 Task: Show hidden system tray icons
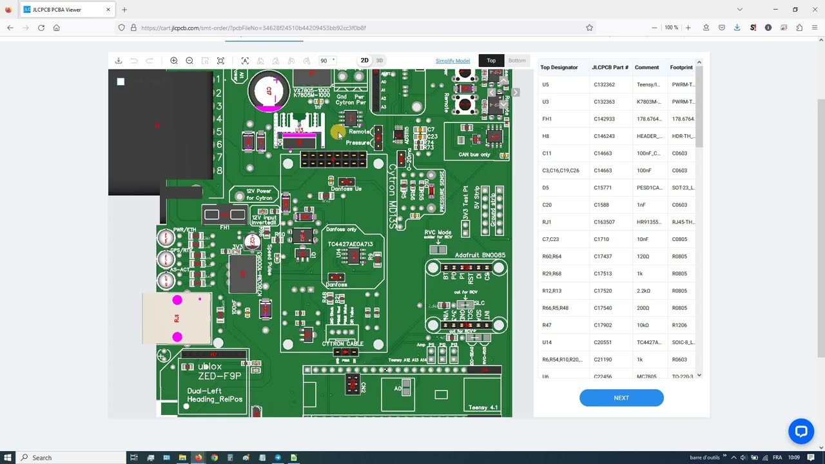click(x=733, y=458)
